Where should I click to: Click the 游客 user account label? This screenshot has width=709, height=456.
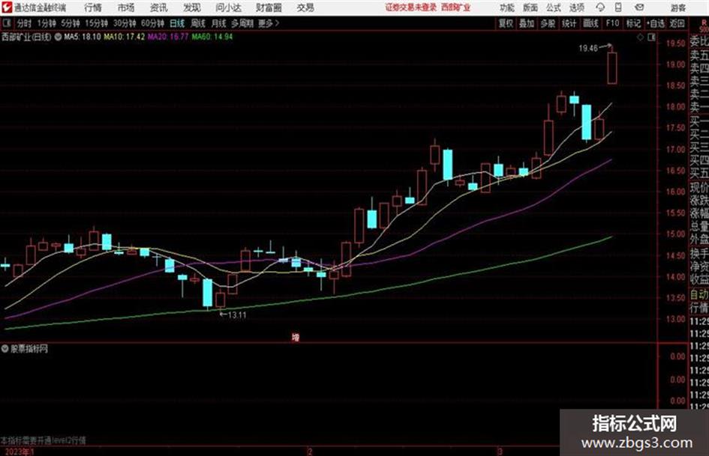click(677, 7)
